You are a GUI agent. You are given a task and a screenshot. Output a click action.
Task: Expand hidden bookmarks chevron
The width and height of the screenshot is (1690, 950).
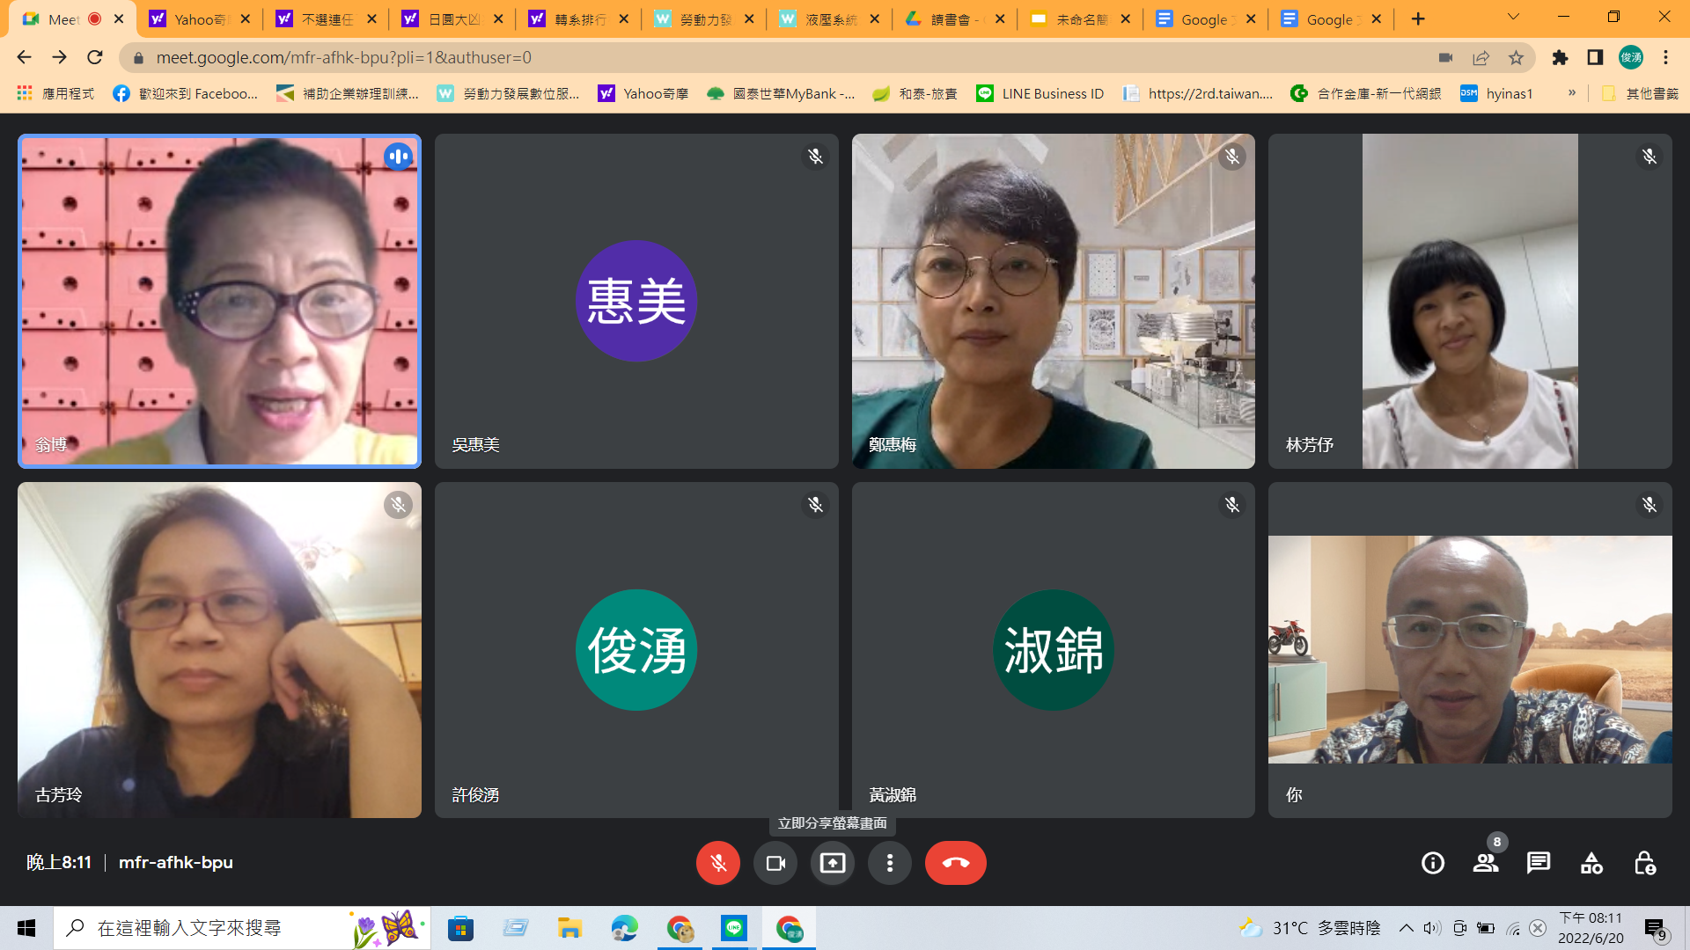coord(1571,93)
